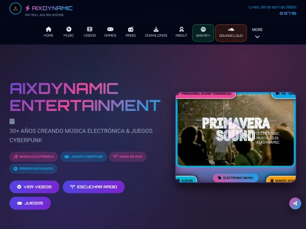Click the Spotify logo icon
The width and height of the screenshot is (306, 229).
203,29
